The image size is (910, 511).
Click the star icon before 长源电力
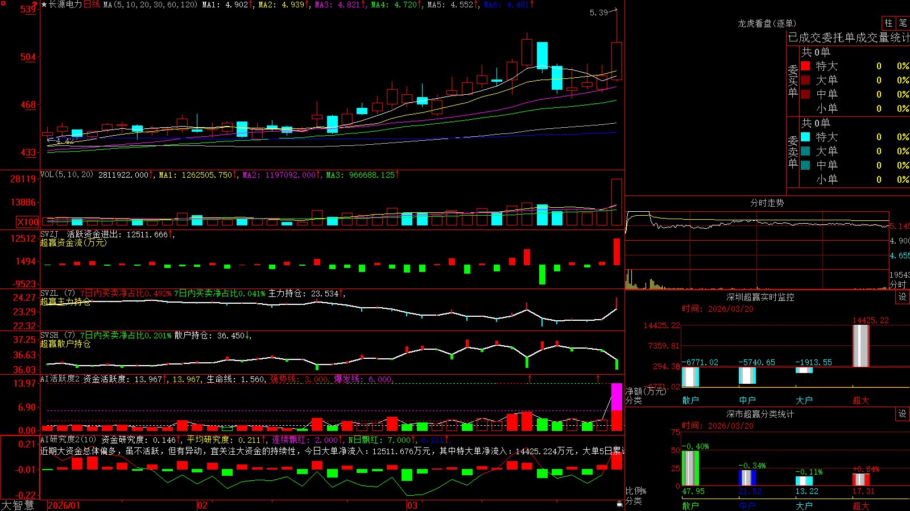tap(44, 5)
